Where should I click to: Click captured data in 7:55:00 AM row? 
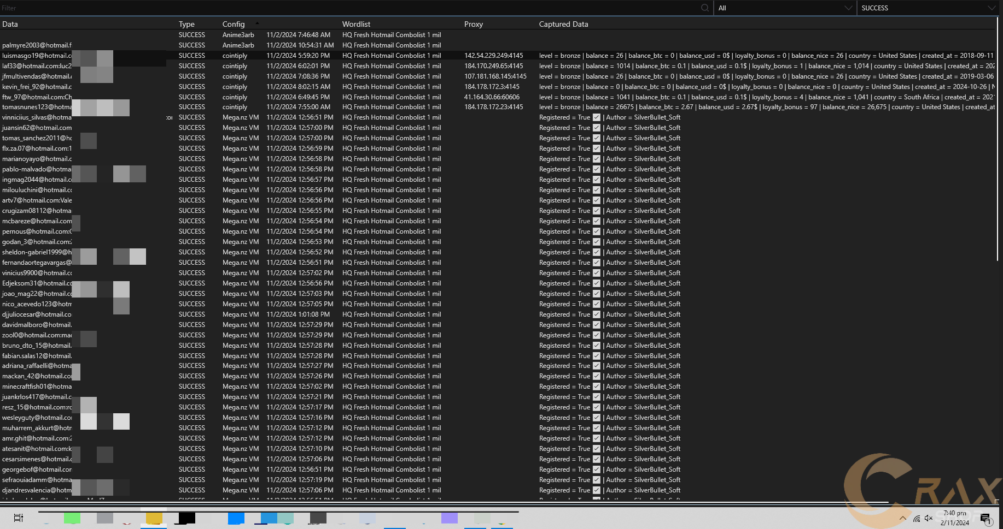pos(767,107)
